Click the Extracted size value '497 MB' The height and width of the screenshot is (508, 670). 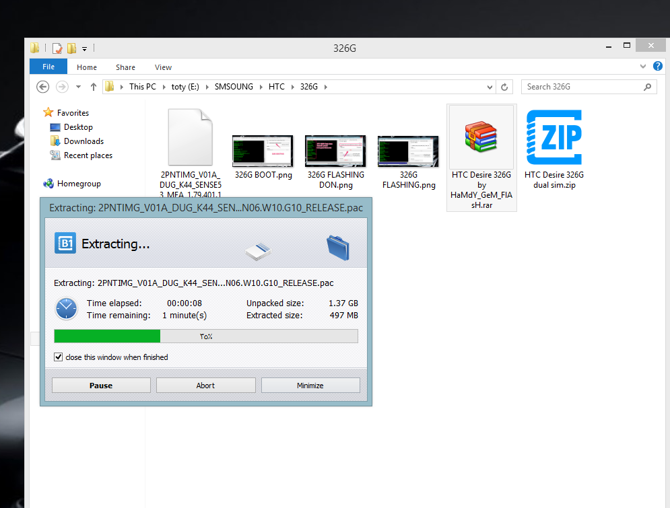(x=344, y=315)
